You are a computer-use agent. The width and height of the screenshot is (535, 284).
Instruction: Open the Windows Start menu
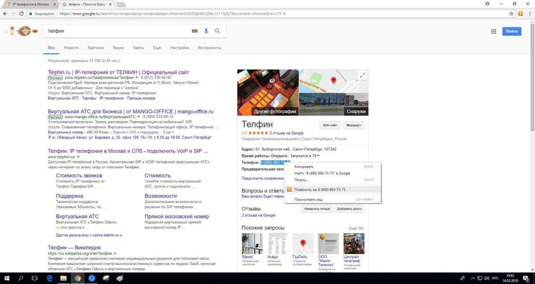(x=7, y=278)
